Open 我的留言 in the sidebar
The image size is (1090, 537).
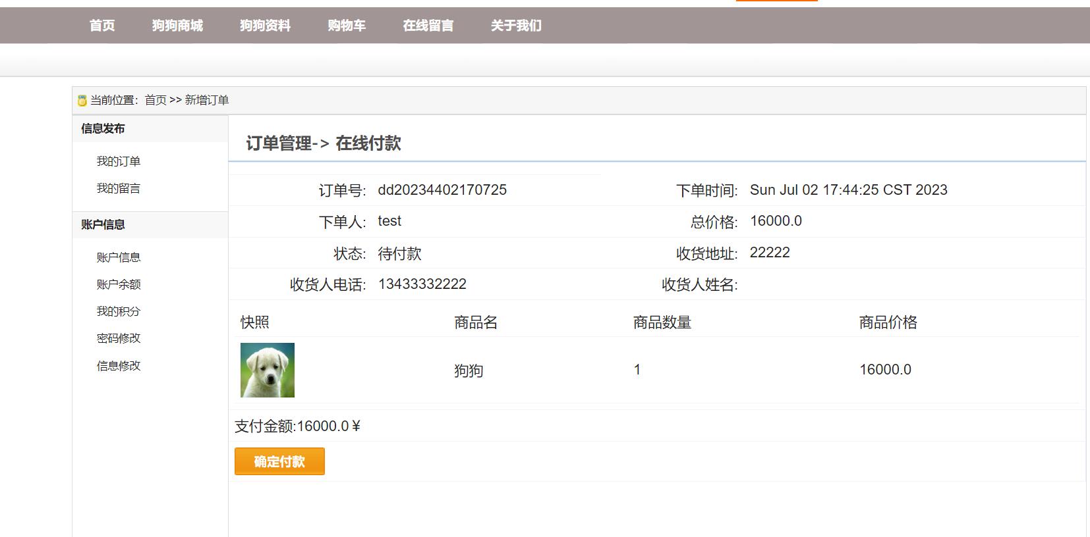tap(119, 188)
